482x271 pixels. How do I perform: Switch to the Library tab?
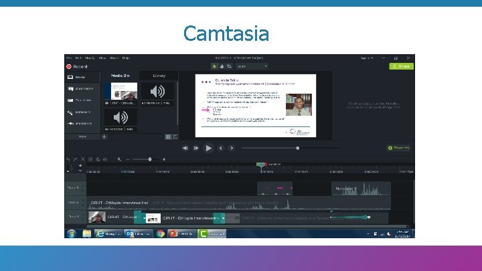[159, 76]
